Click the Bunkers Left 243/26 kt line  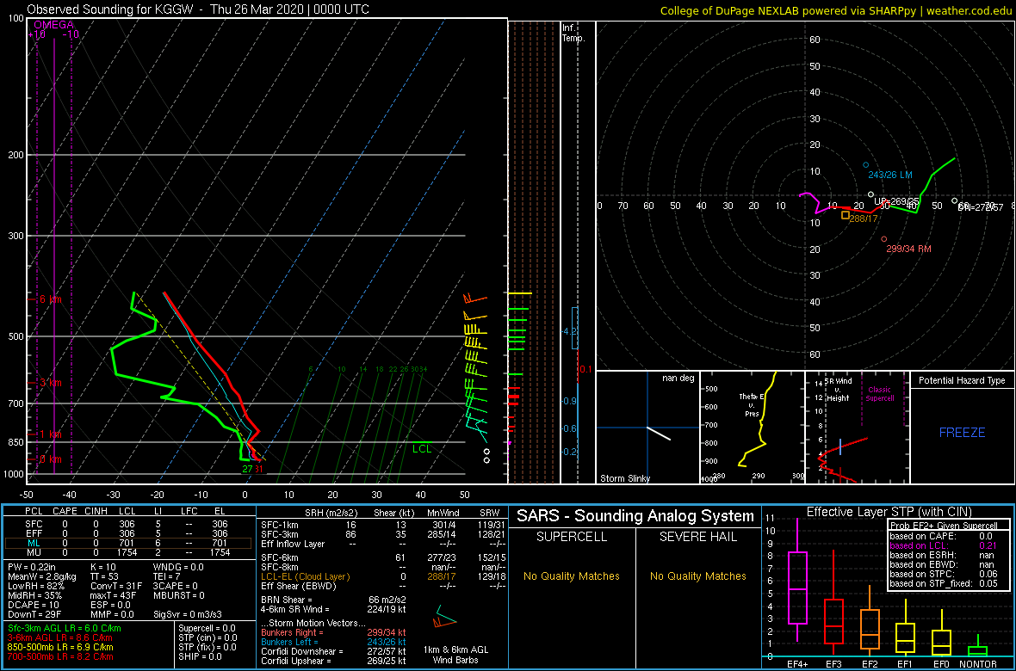tap(334, 641)
